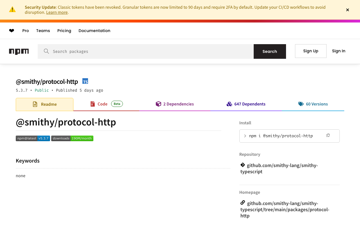Click the warning triangle icon
Image resolution: width=360 pixels, height=225 pixels.
12,10
